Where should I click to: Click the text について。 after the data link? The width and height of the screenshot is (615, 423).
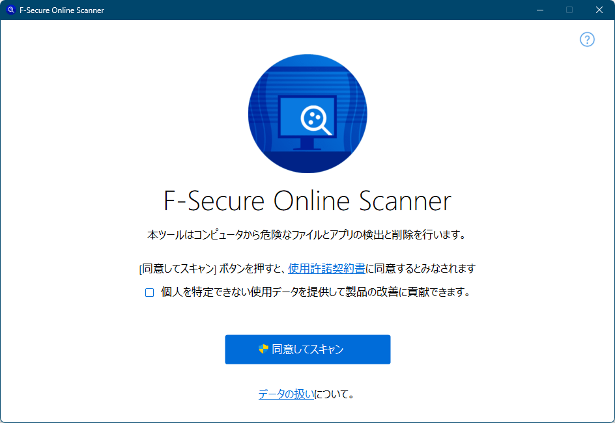click(x=335, y=394)
